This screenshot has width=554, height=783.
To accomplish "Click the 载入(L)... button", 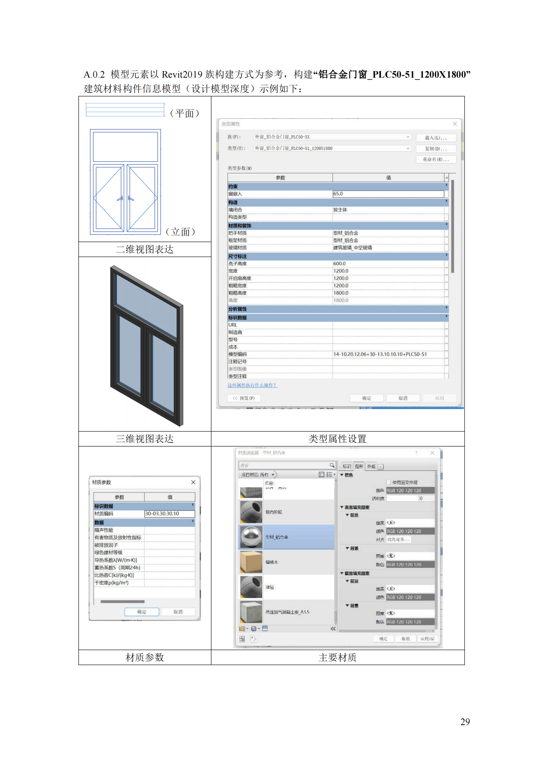I will [x=436, y=138].
